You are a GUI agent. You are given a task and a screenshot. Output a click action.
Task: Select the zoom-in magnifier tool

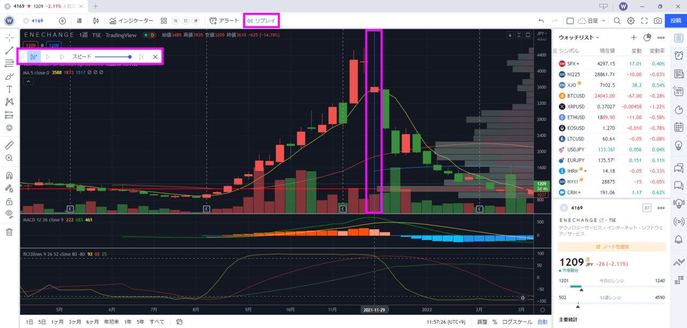pyautogui.click(x=9, y=158)
